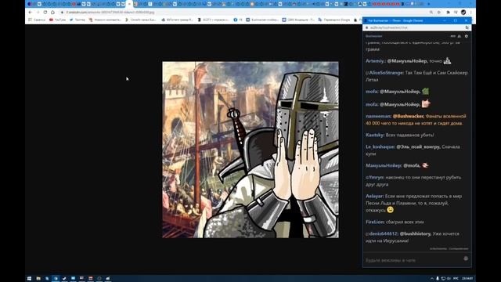Select the currently active browser tab
501x282 pixels.
(x=129, y=4)
